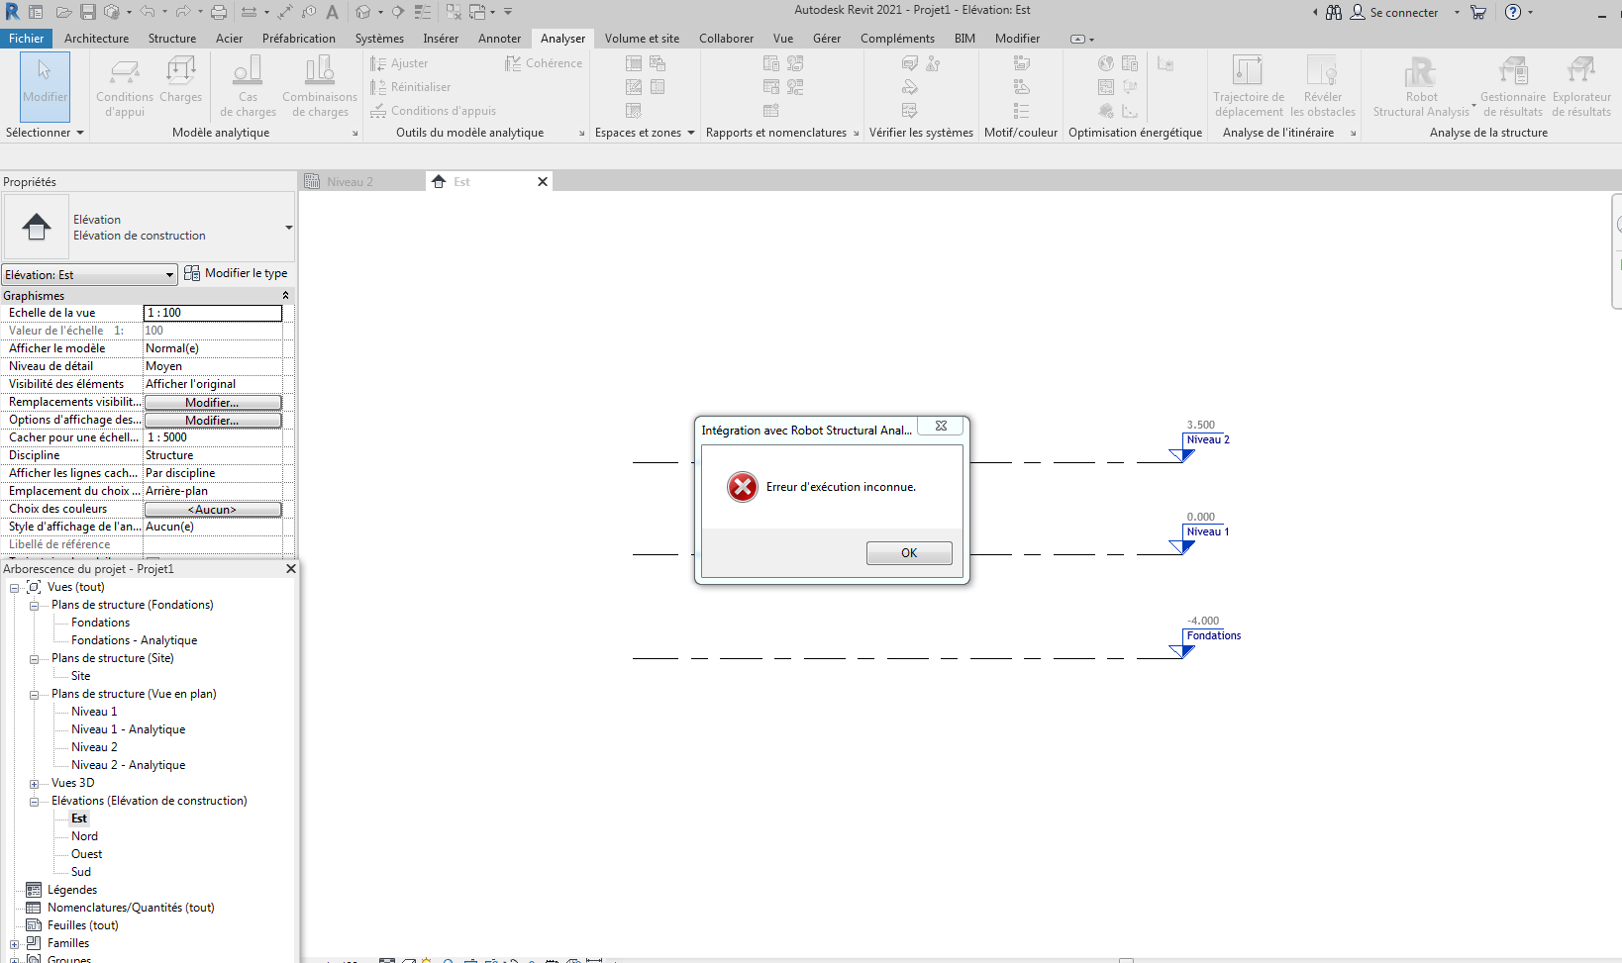Close the Arborescence du projet panel
The height and width of the screenshot is (963, 1622).
[x=290, y=568]
